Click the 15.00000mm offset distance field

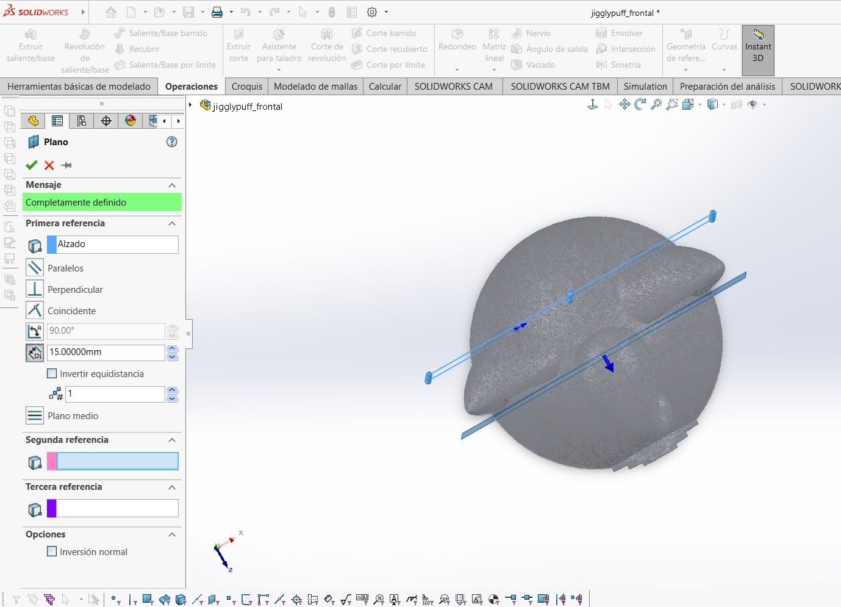pos(106,352)
